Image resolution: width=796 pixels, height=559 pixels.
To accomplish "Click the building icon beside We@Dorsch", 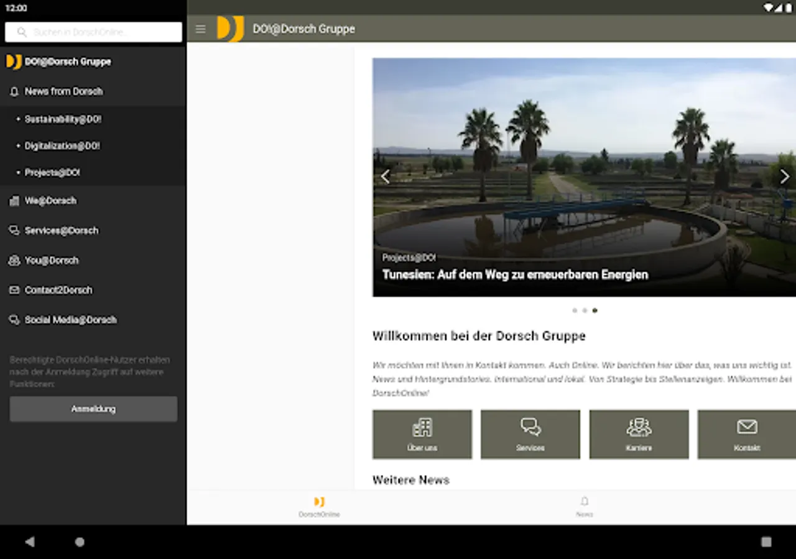I will coord(14,201).
